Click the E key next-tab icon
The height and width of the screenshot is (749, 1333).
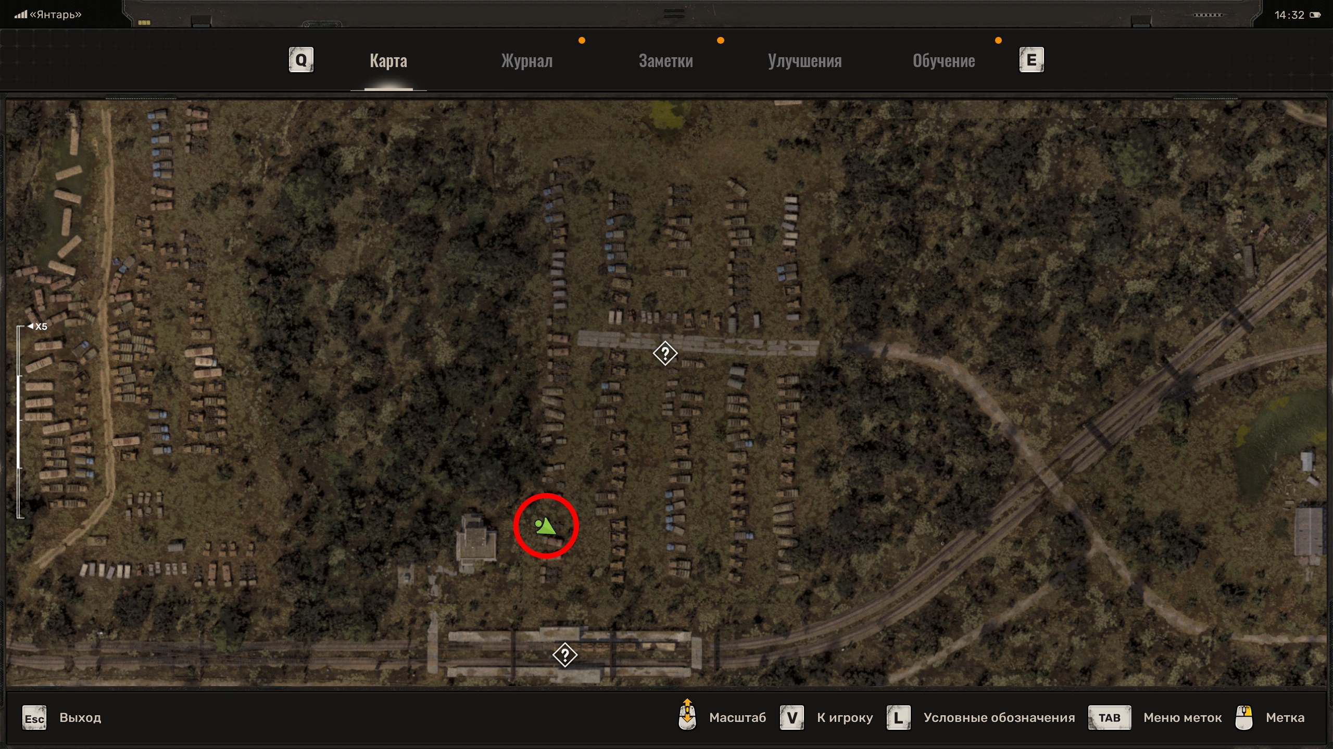(1032, 60)
